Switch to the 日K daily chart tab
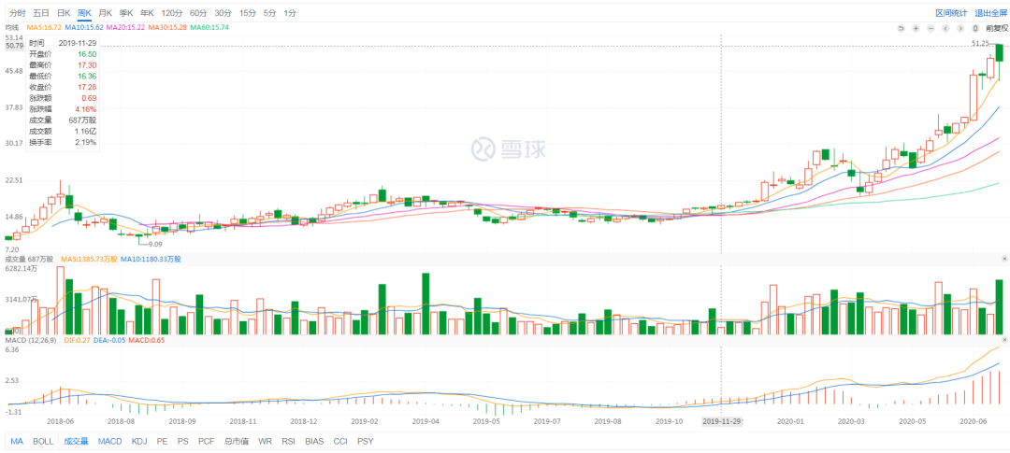This screenshot has width=1010, height=453. (x=63, y=13)
